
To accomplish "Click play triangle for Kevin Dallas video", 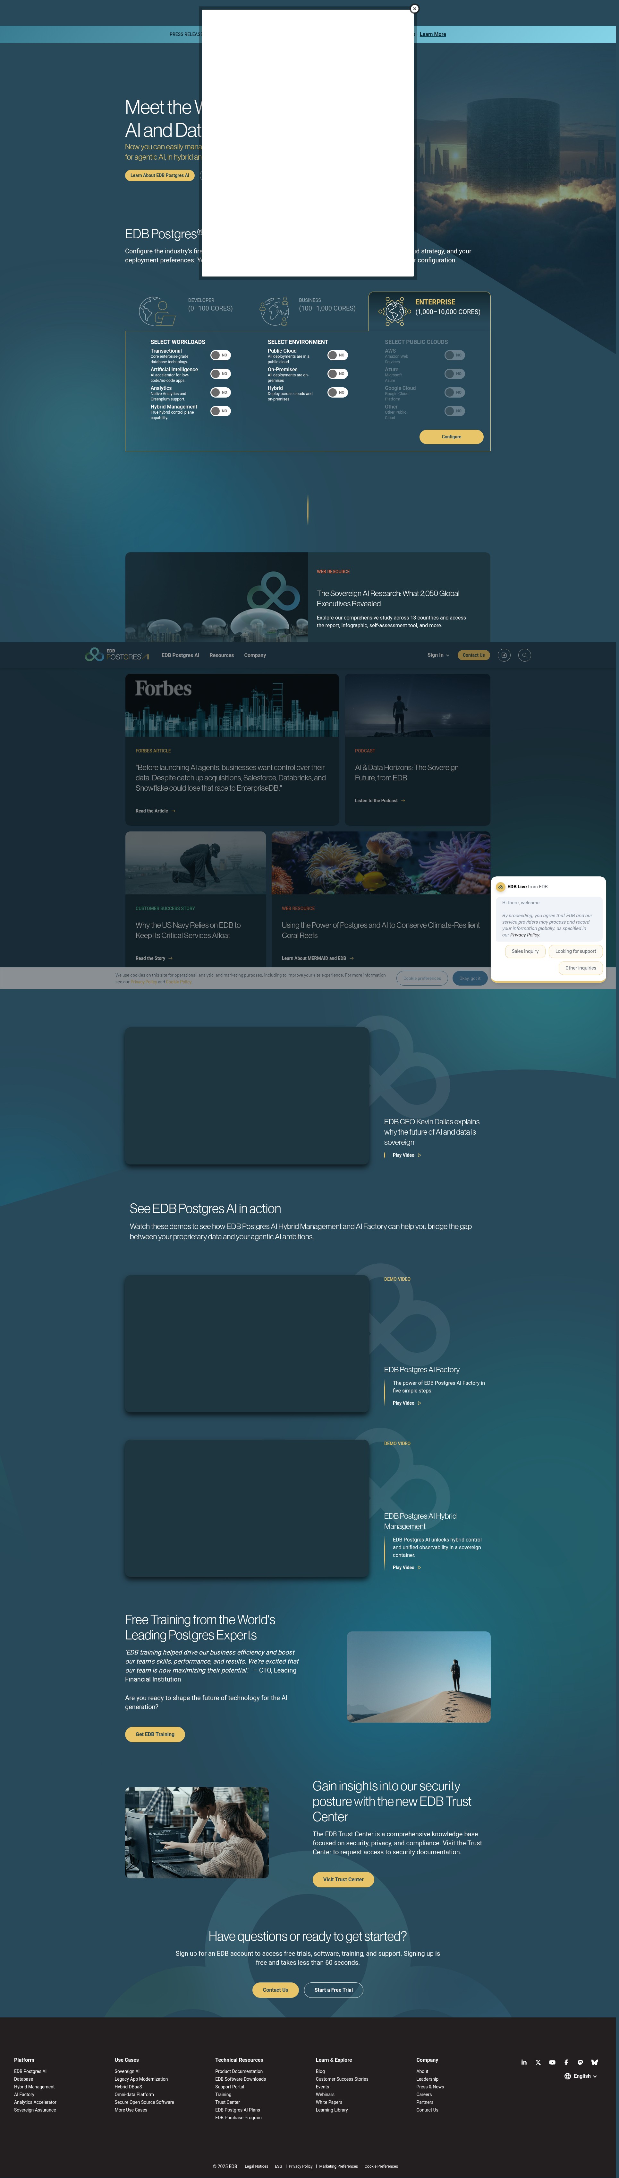I will (x=420, y=1155).
